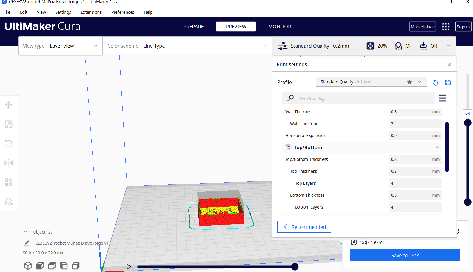473x272 pixels.
Task: Click the Top/Bottom category icon
Action: [x=288, y=147]
